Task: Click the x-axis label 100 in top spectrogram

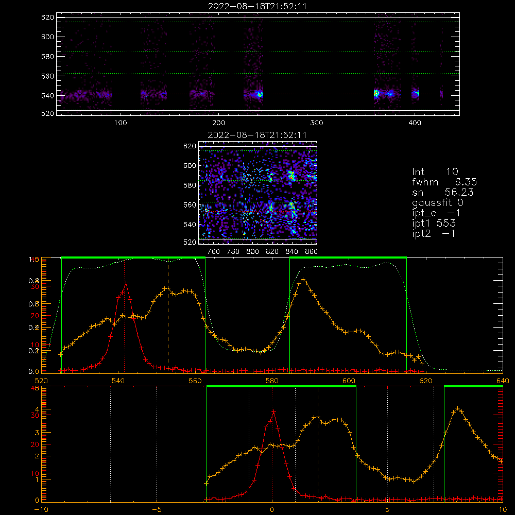Action: (121, 123)
